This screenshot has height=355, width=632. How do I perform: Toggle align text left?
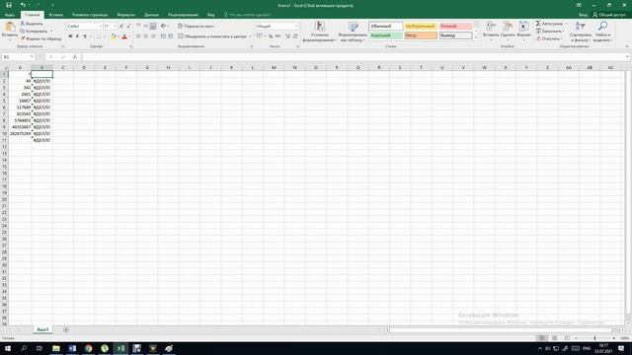coord(138,36)
